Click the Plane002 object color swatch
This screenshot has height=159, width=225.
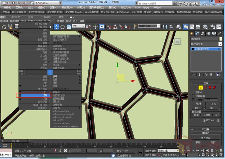pos(221,39)
